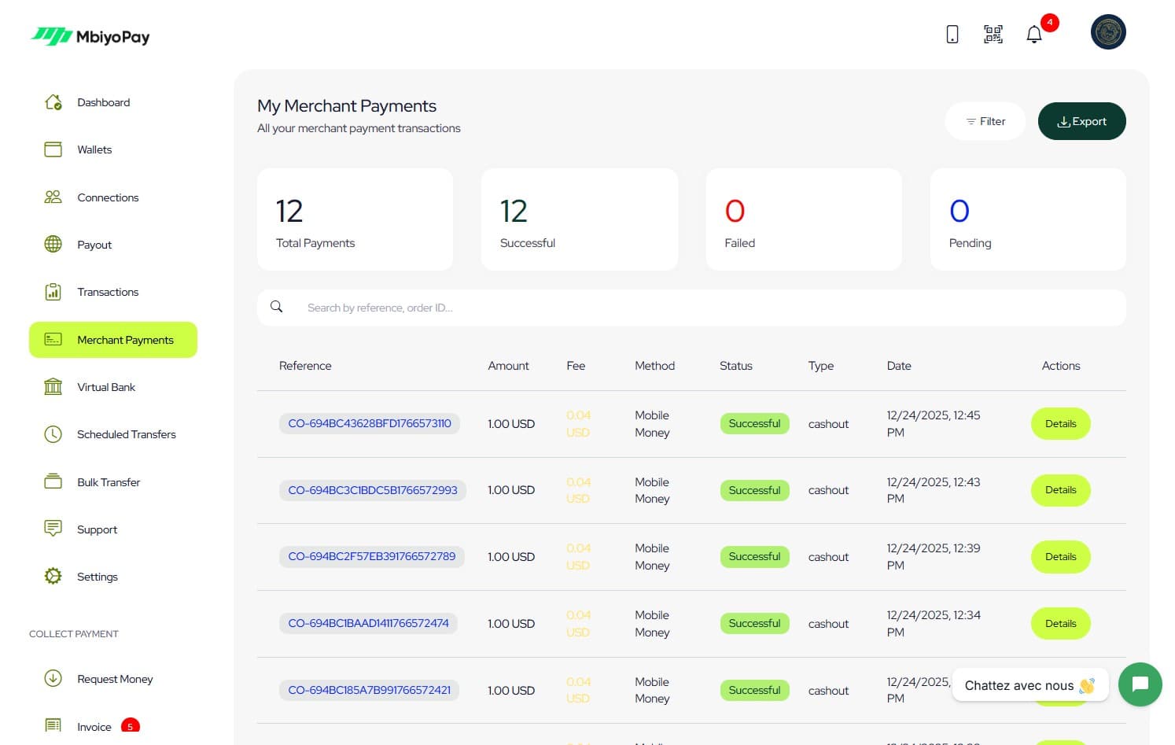Viewport: 1175px width, 745px height.
Task: Open Details for the 12:45 PM payment
Action: coord(1060,424)
